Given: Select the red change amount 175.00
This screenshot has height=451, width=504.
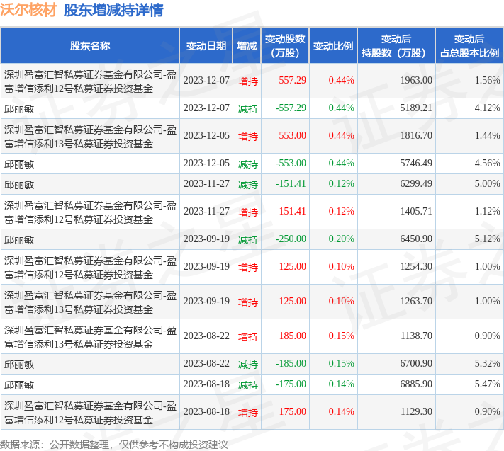Looking at the screenshot, I should [x=292, y=411].
